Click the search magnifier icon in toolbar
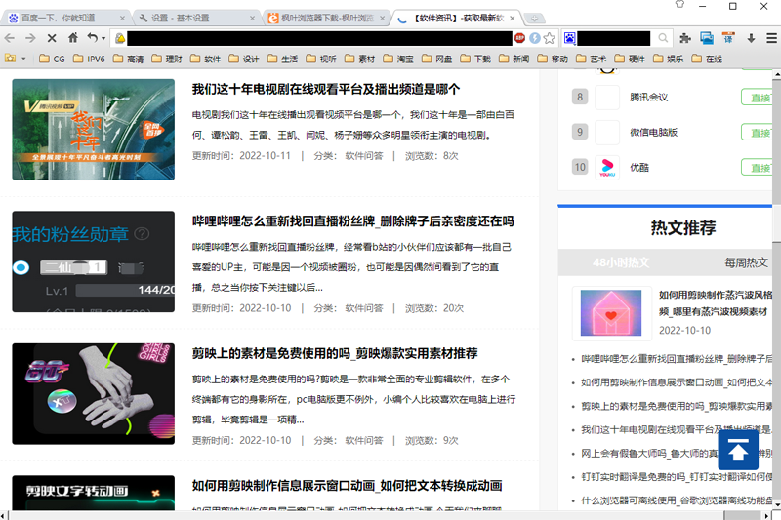This screenshot has height=520, width=781. pos(664,38)
